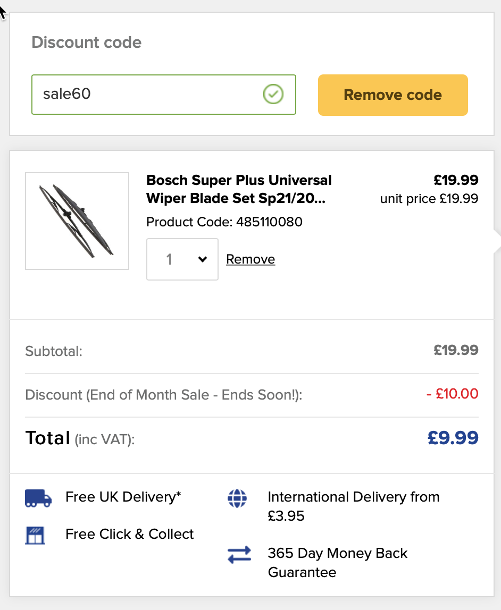The height and width of the screenshot is (610, 501).
Task: Click the Free Click & Collect text
Action: coord(129,534)
